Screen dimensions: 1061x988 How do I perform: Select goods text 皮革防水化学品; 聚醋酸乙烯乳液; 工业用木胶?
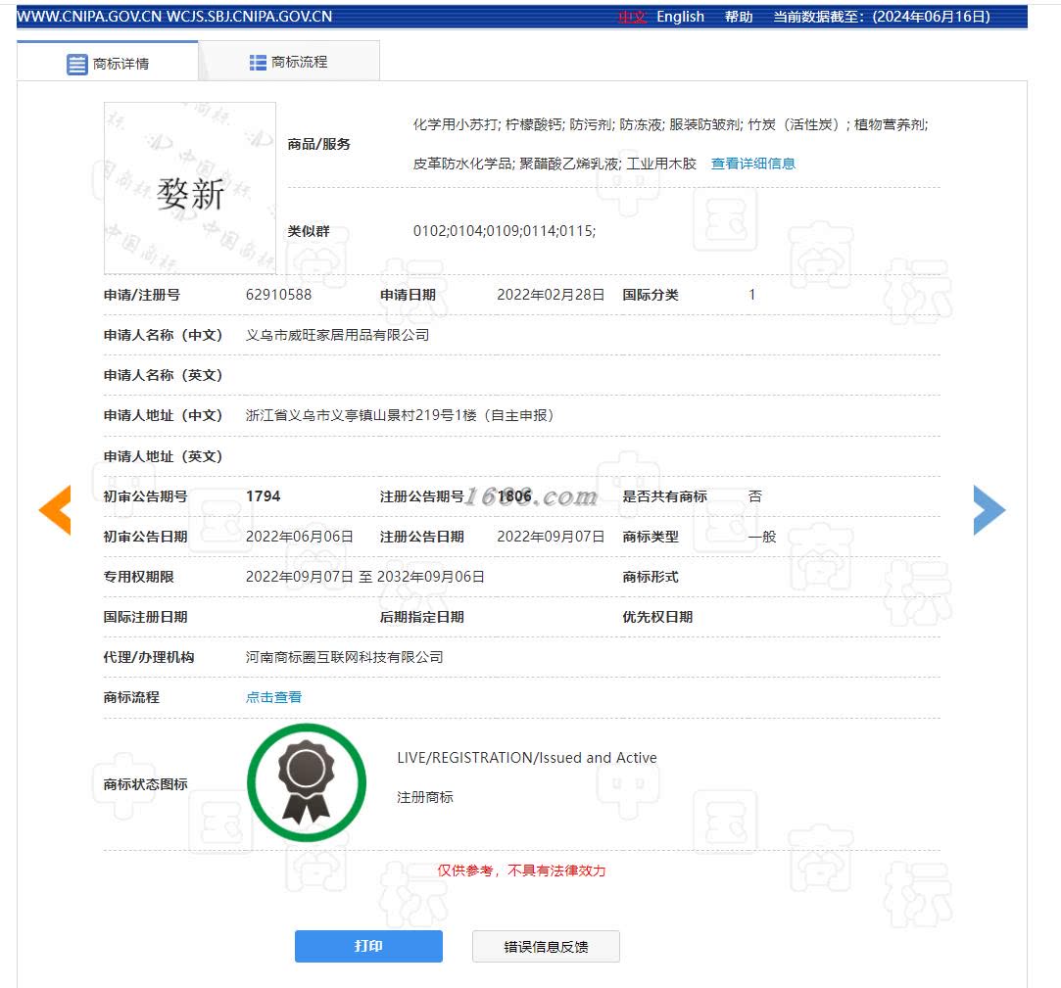pyautogui.click(x=555, y=164)
